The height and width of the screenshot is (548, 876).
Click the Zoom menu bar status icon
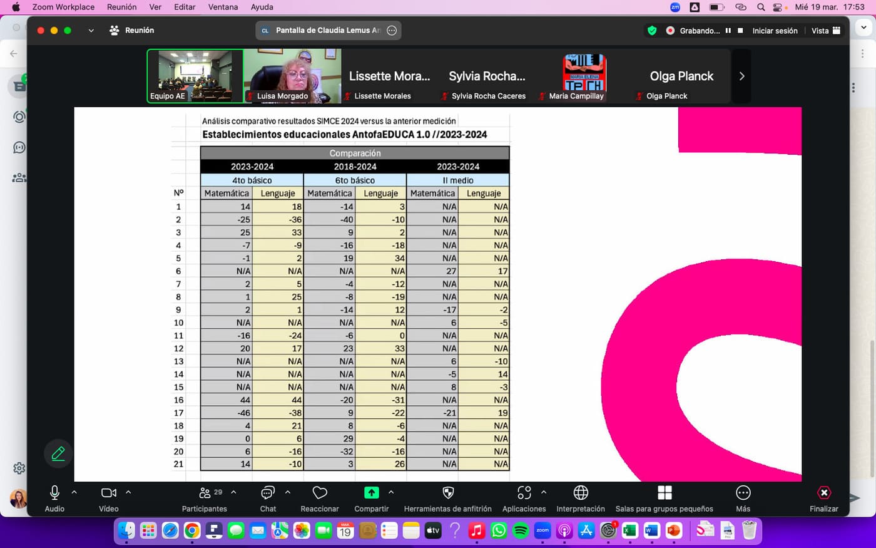[675, 7]
